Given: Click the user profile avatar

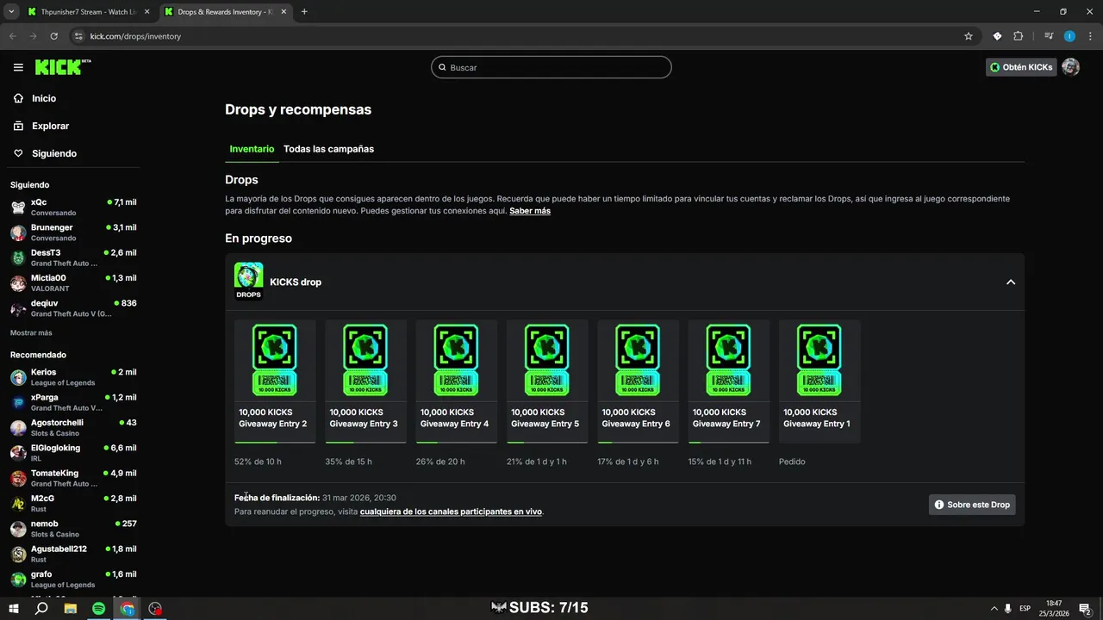Looking at the screenshot, I should 1070,67.
